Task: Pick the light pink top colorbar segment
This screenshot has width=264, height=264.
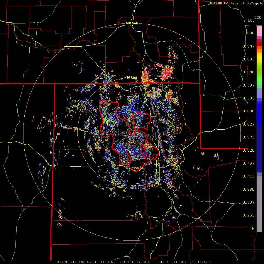Action: [259, 31]
